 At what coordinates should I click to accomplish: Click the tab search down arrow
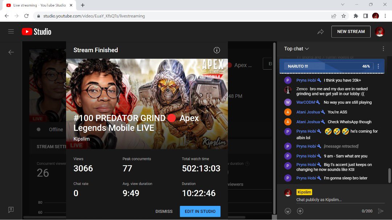tap(343, 4)
